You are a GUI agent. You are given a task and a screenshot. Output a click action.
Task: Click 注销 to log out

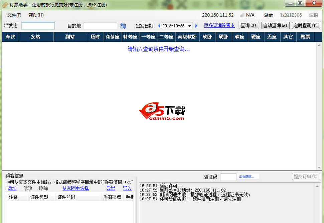click(x=313, y=15)
